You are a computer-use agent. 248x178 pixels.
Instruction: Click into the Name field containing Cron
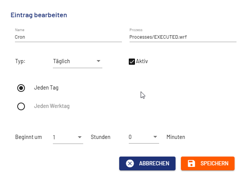[68, 37]
